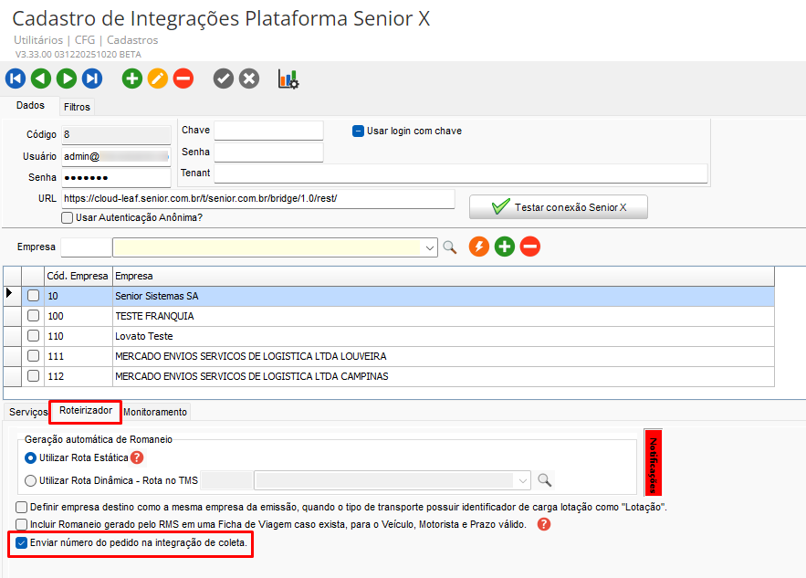The width and height of the screenshot is (806, 578).
Task: Click company code 112 cell
Action: point(79,376)
